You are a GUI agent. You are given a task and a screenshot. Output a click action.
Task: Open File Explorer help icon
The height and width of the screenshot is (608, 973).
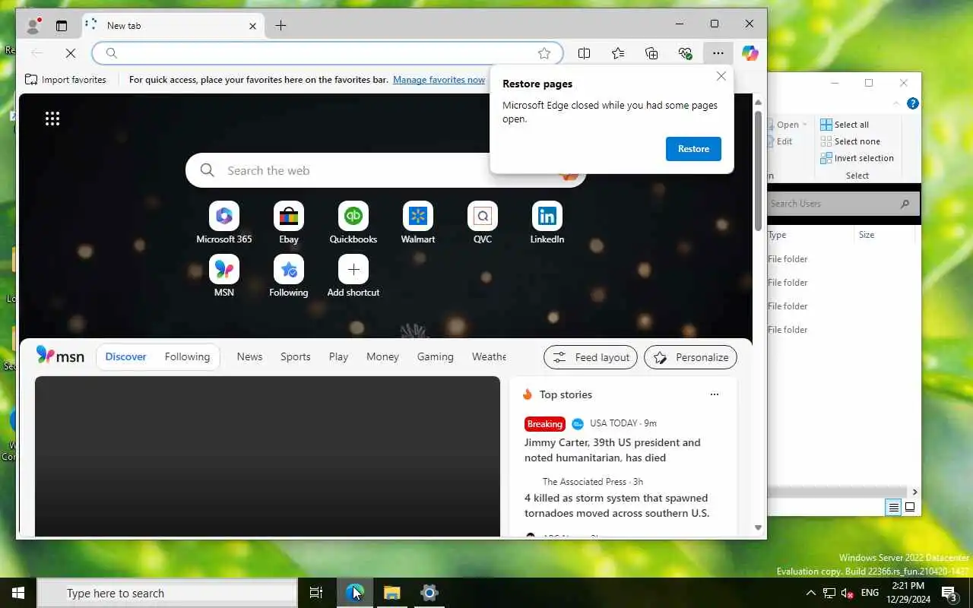point(913,103)
